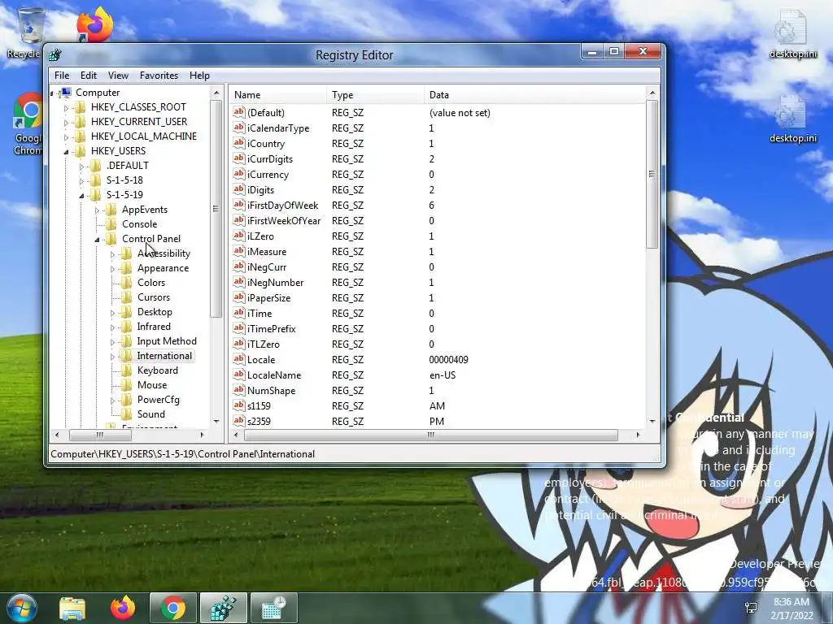The image size is (833, 624).
Task: Expand the HKEY_LOCAL_MACHINE hive
Action: click(x=67, y=136)
